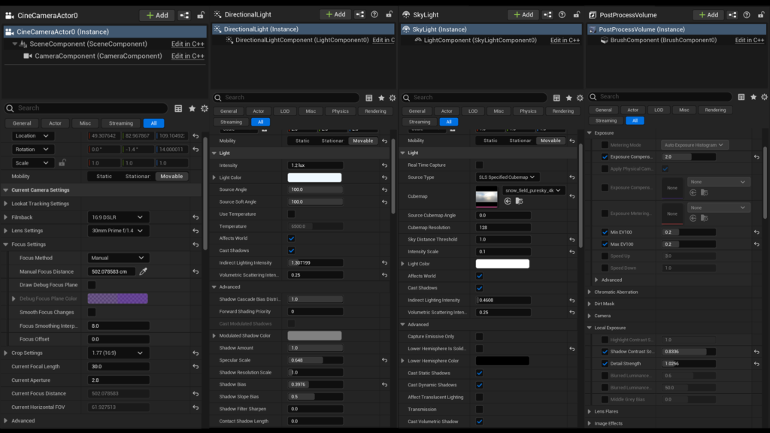Switch to Actor filter tab in CineCameraActor panel
The width and height of the screenshot is (770, 433).
(56, 123)
